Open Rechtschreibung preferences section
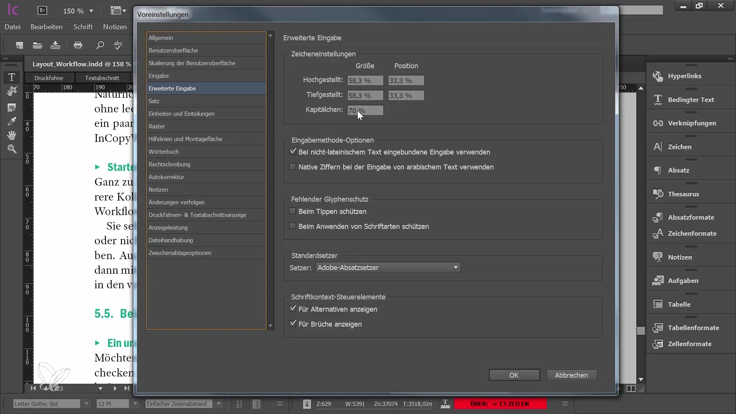 point(169,164)
